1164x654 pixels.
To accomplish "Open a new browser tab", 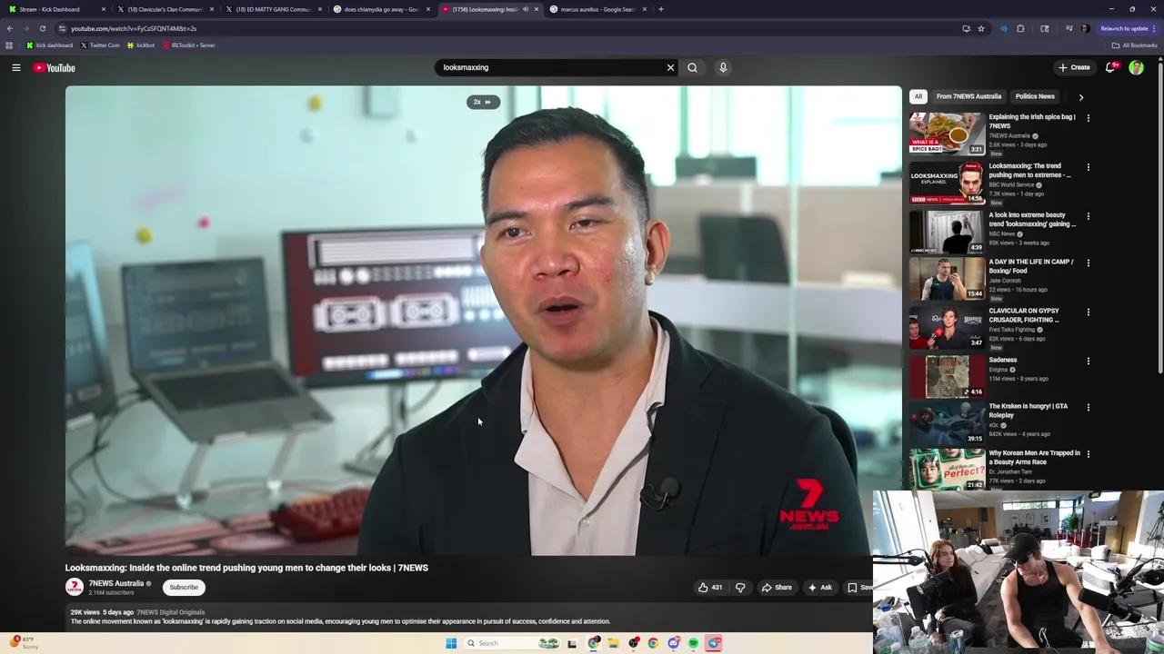I will [x=660, y=9].
